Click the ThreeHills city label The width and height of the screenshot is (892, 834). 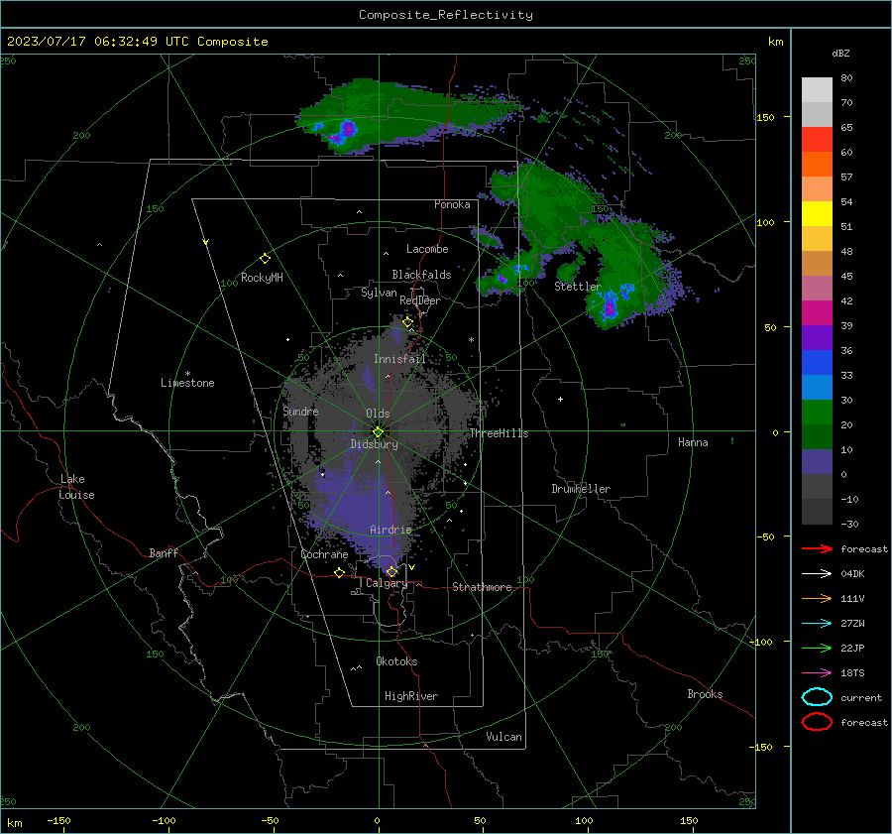coord(499,433)
